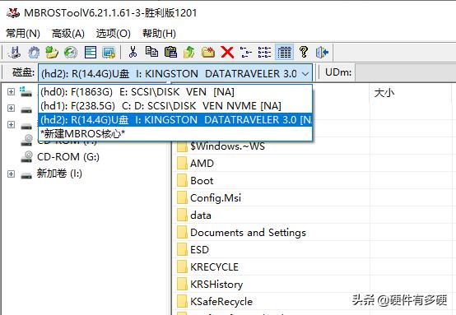Click the clipboard Paste icon

click(x=170, y=53)
